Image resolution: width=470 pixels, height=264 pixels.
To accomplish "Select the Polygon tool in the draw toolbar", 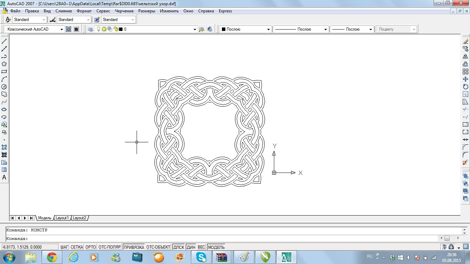I will (4, 64).
